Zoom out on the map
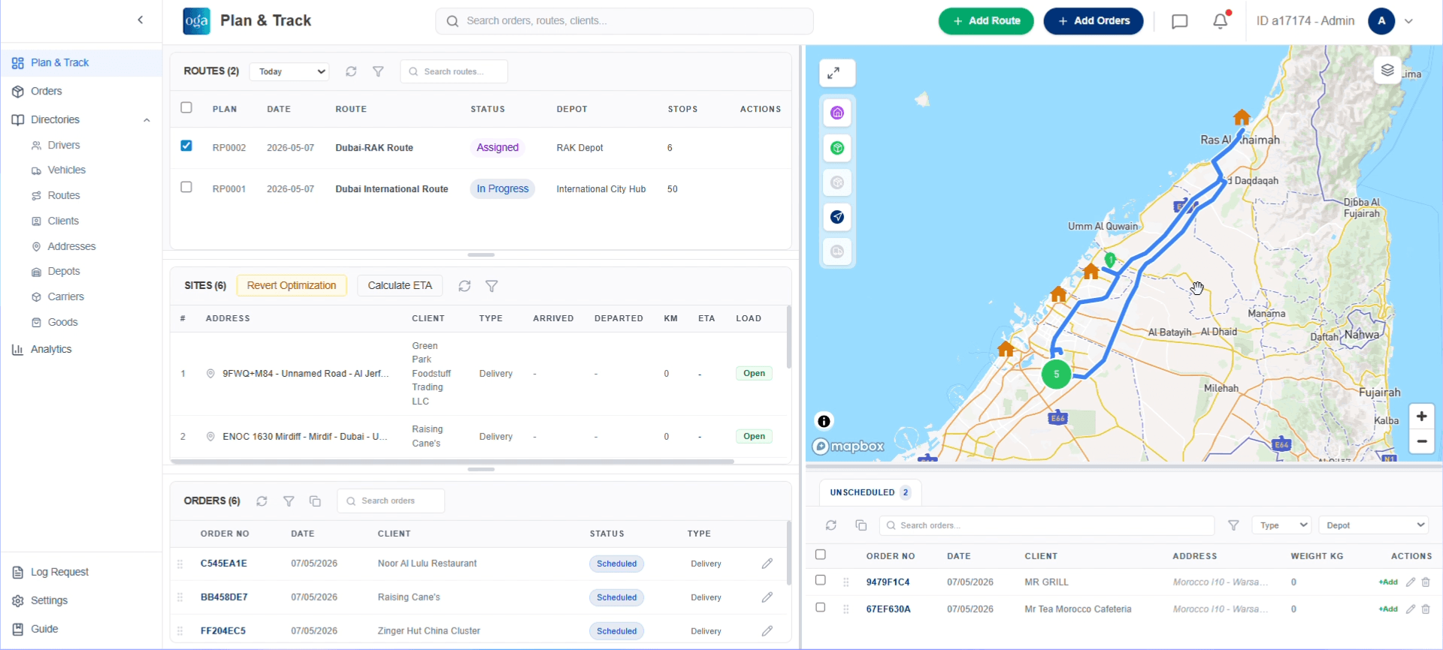This screenshot has height=650, width=1443. (1421, 441)
